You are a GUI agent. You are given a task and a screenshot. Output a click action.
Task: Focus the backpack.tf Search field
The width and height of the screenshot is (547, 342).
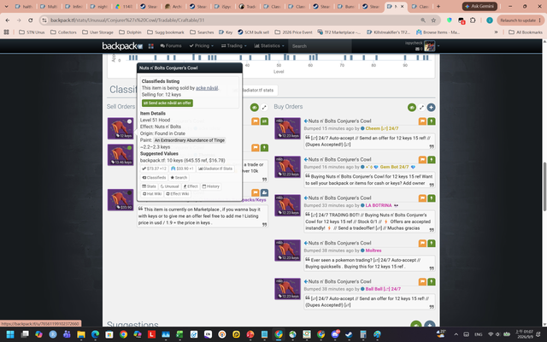(x=320, y=46)
